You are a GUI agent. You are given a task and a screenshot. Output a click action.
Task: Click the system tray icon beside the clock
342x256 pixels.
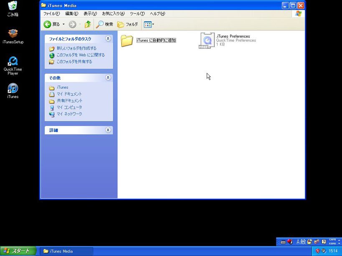[324, 251]
